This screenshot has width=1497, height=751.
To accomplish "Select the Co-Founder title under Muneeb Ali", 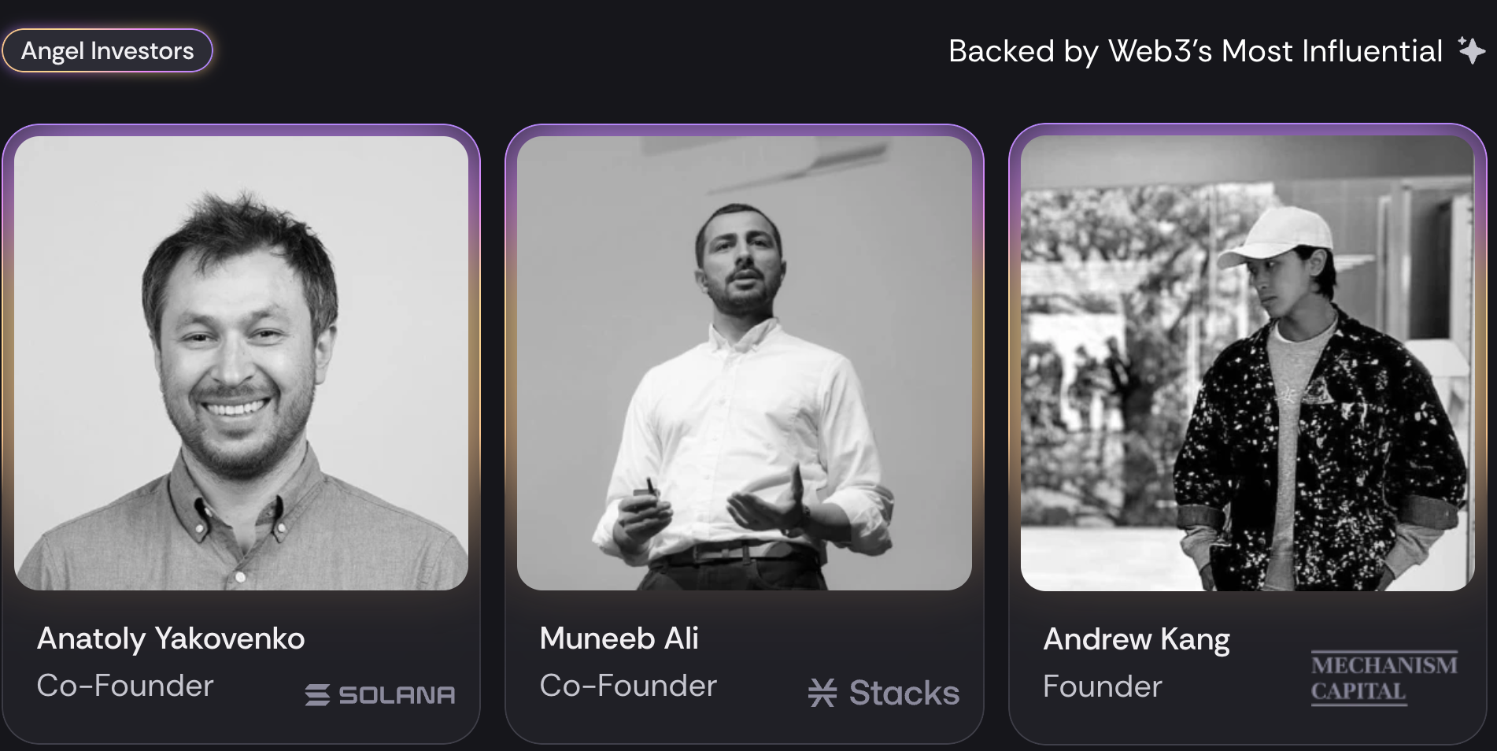I will pyautogui.click(x=628, y=686).
